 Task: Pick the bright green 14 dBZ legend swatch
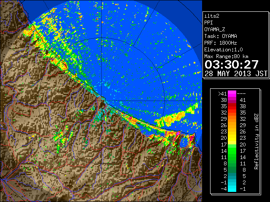232,151
